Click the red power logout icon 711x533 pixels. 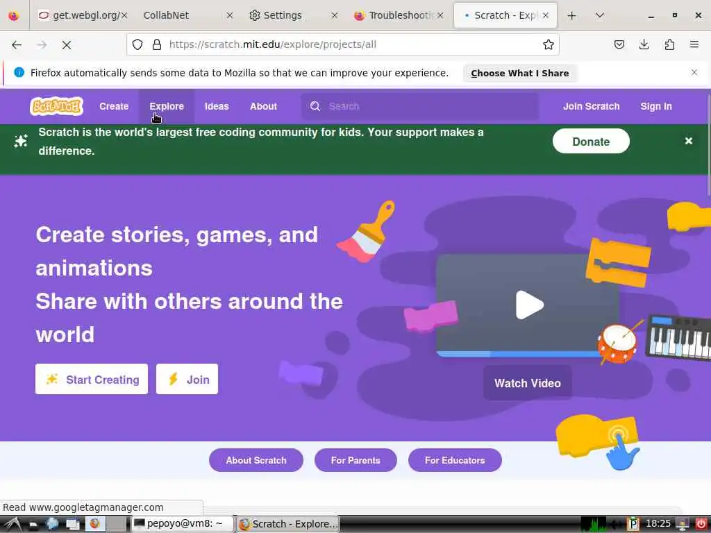[x=701, y=525]
